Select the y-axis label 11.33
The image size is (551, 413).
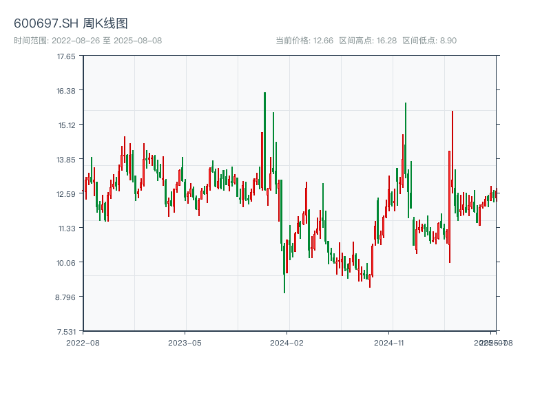coord(67,229)
